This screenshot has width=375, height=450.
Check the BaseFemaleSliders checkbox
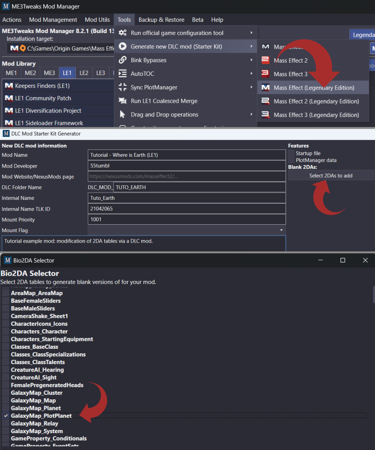click(x=6, y=301)
